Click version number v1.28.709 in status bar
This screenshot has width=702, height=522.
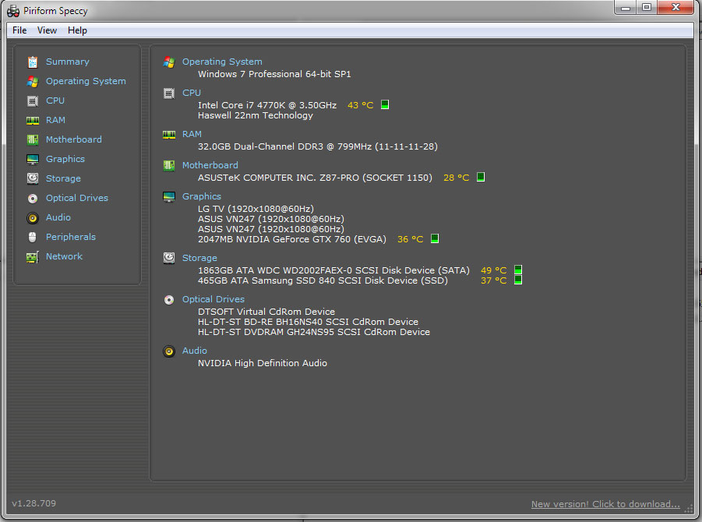pos(34,503)
